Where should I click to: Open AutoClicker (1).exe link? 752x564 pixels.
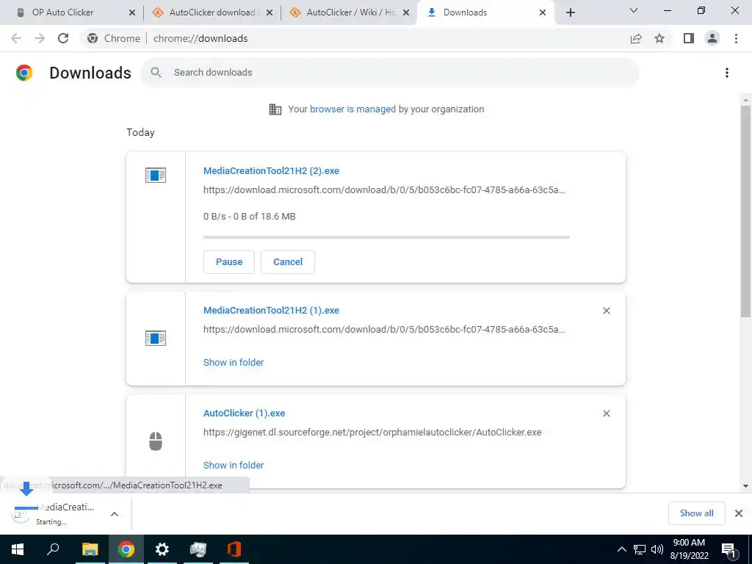point(244,413)
